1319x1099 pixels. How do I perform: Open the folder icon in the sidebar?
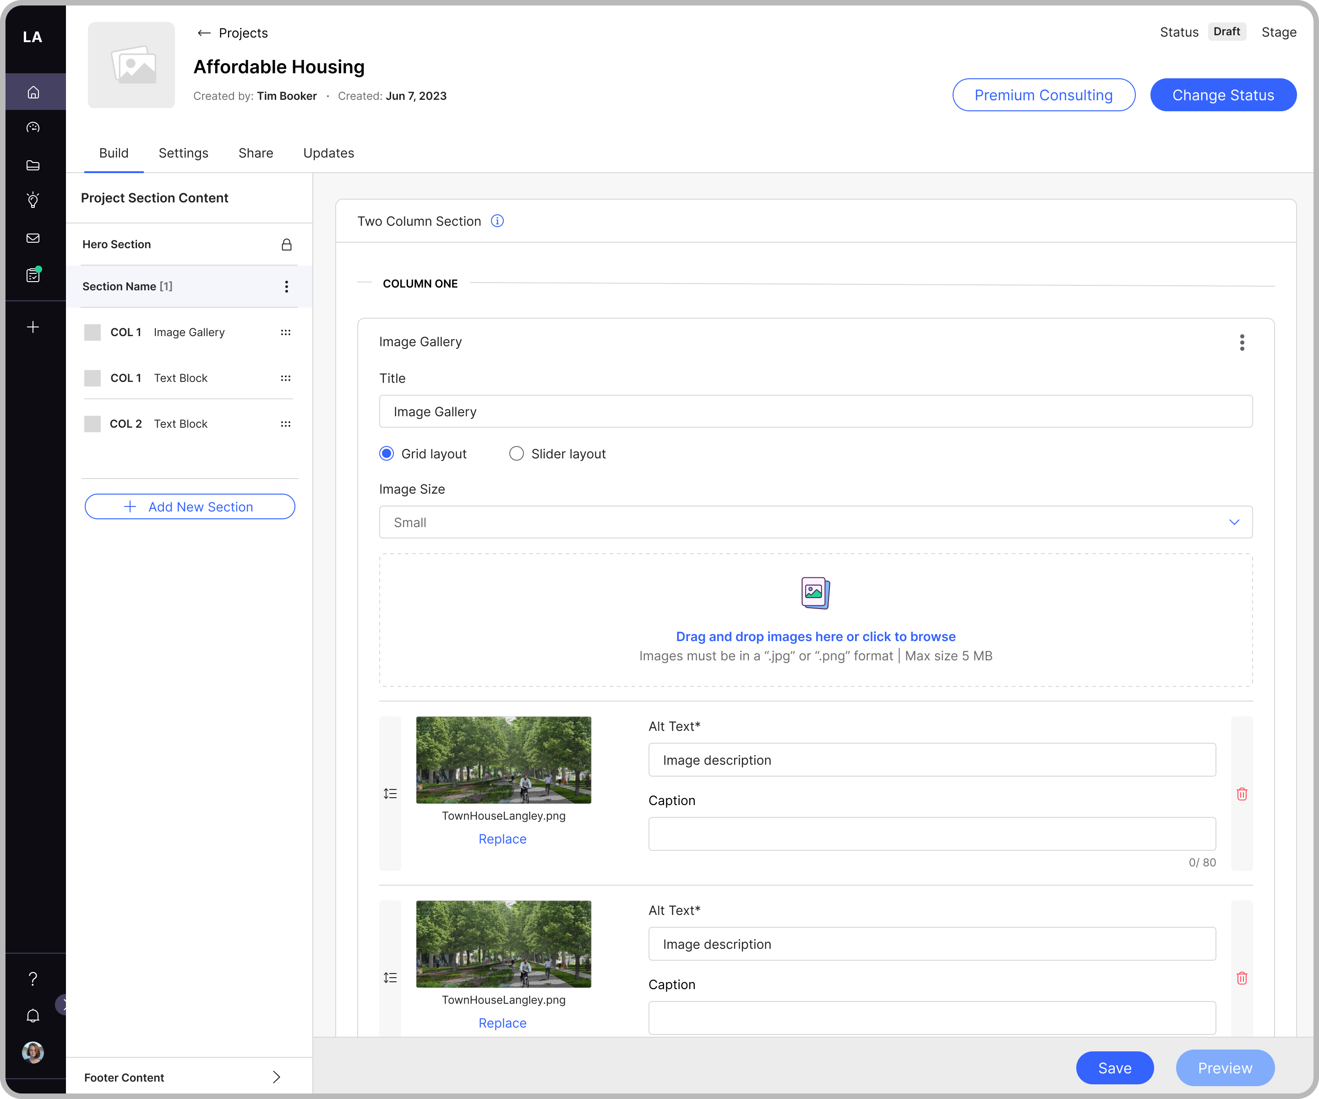click(33, 165)
